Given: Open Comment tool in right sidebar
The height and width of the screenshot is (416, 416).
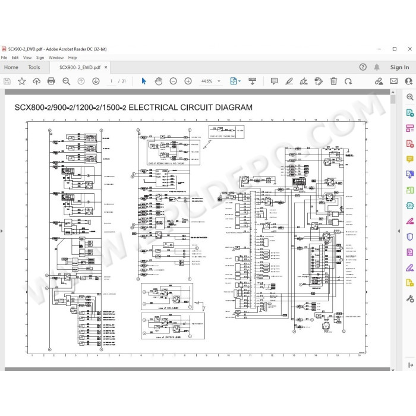Looking at the screenshot, I should pyautogui.click(x=410, y=159).
